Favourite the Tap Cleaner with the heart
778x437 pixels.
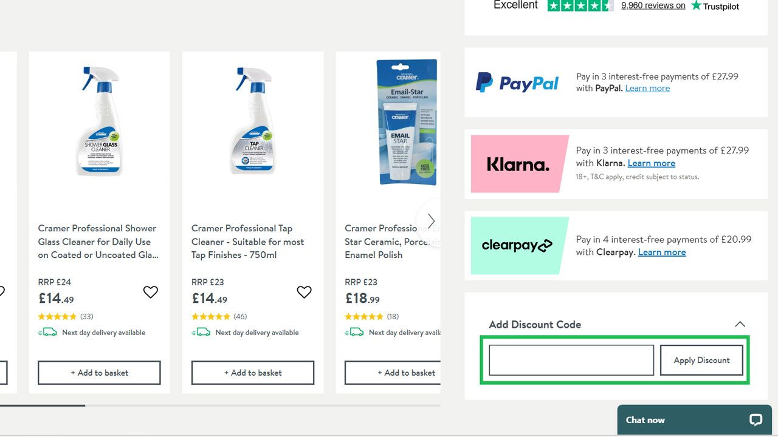coord(304,292)
